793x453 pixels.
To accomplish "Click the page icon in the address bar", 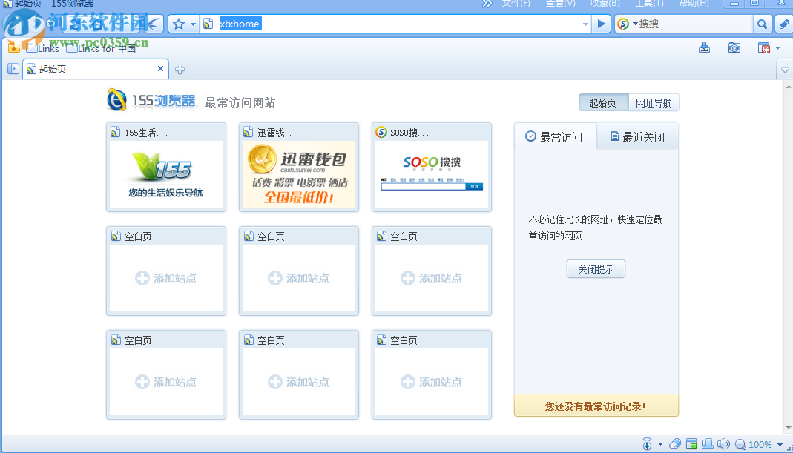I will [208, 24].
